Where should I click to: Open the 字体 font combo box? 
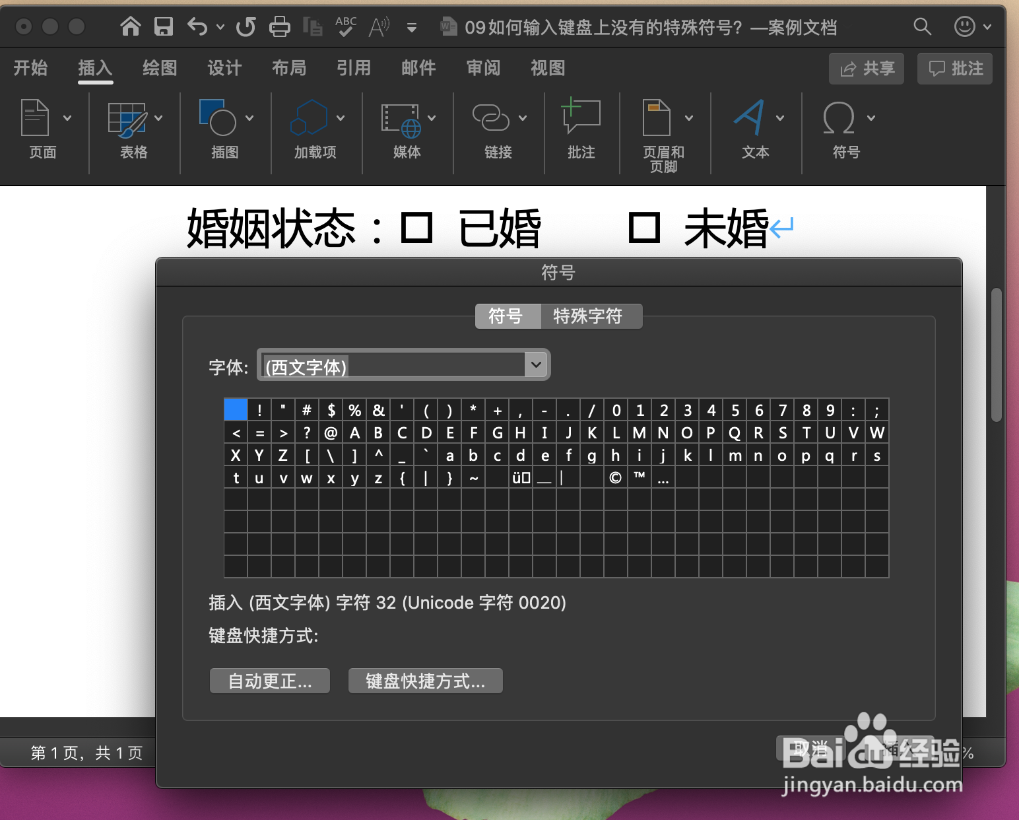pyautogui.click(x=403, y=365)
